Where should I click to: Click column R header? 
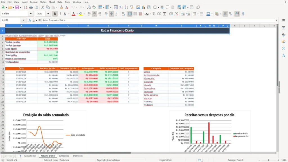(x=235, y=26)
